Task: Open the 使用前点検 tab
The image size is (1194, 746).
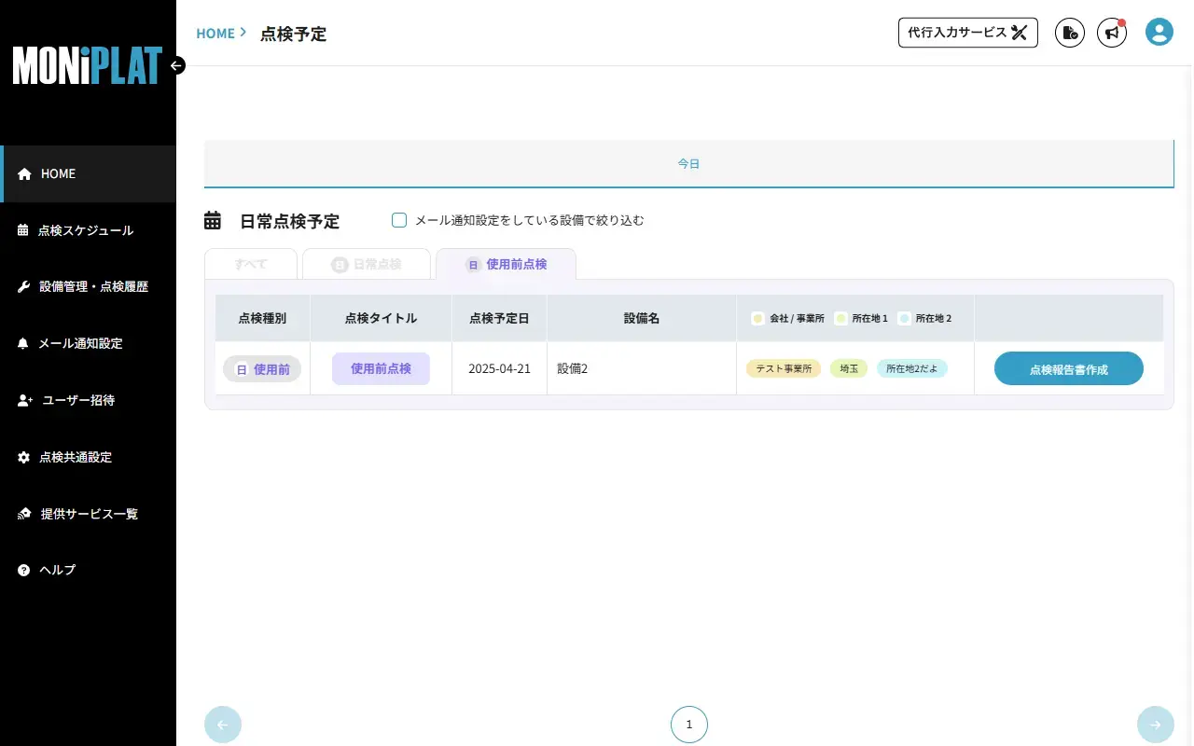Action: [507, 264]
